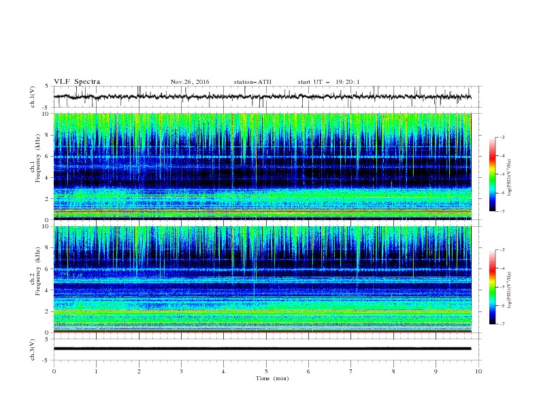This screenshot has height=417, width=539.
Task: Click time axis tick label "5"
Action: [266, 371]
